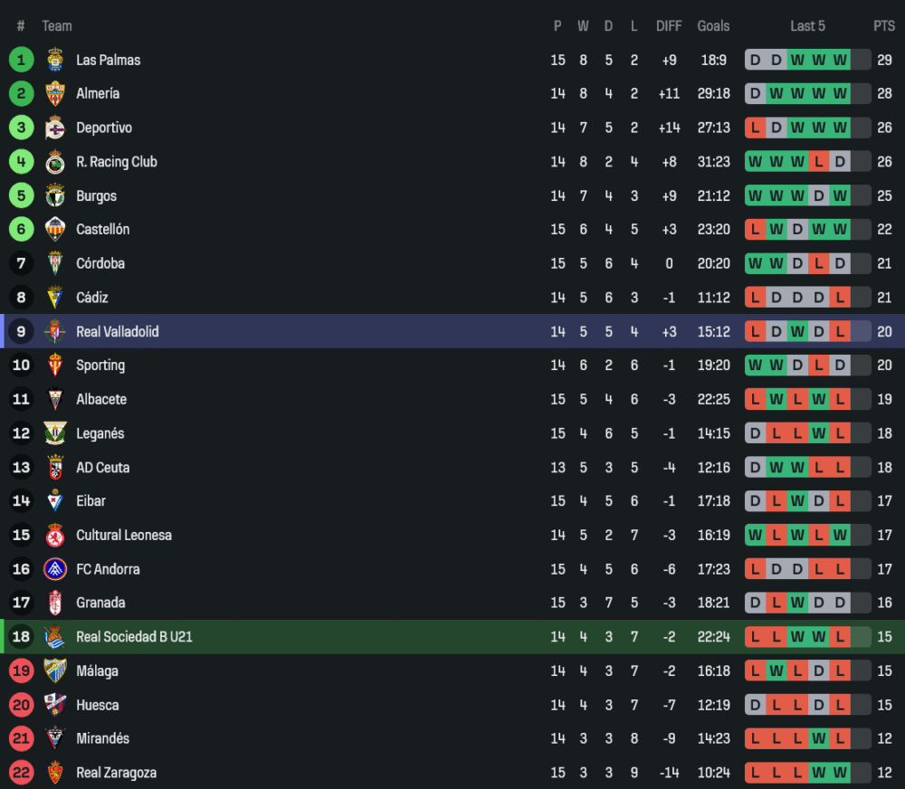905x789 pixels.
Task: Click the Granada club crest
Action: click(x=55, y=603)
